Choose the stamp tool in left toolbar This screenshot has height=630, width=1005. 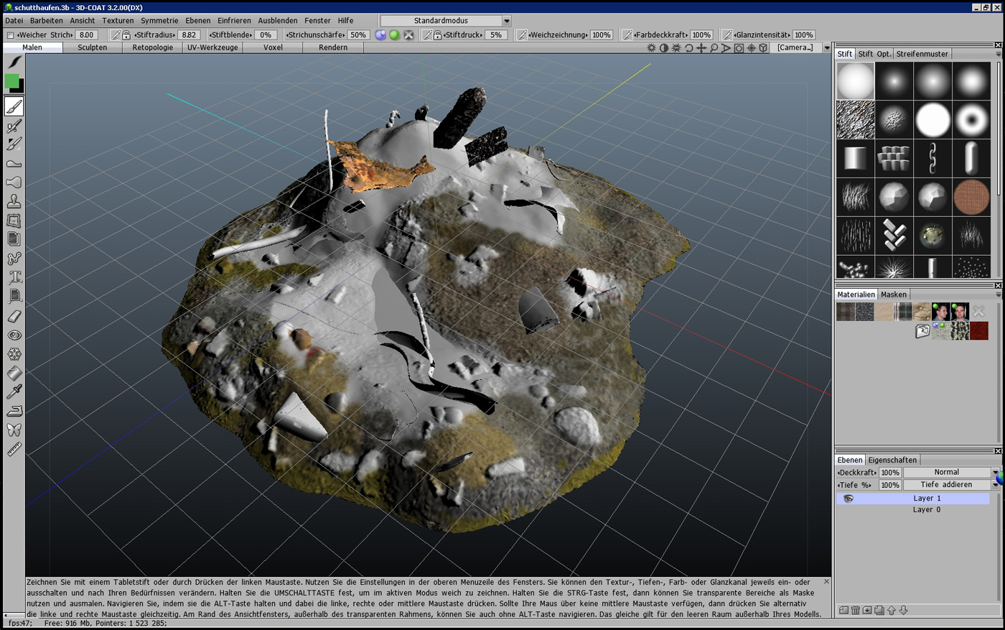(14, 202)
